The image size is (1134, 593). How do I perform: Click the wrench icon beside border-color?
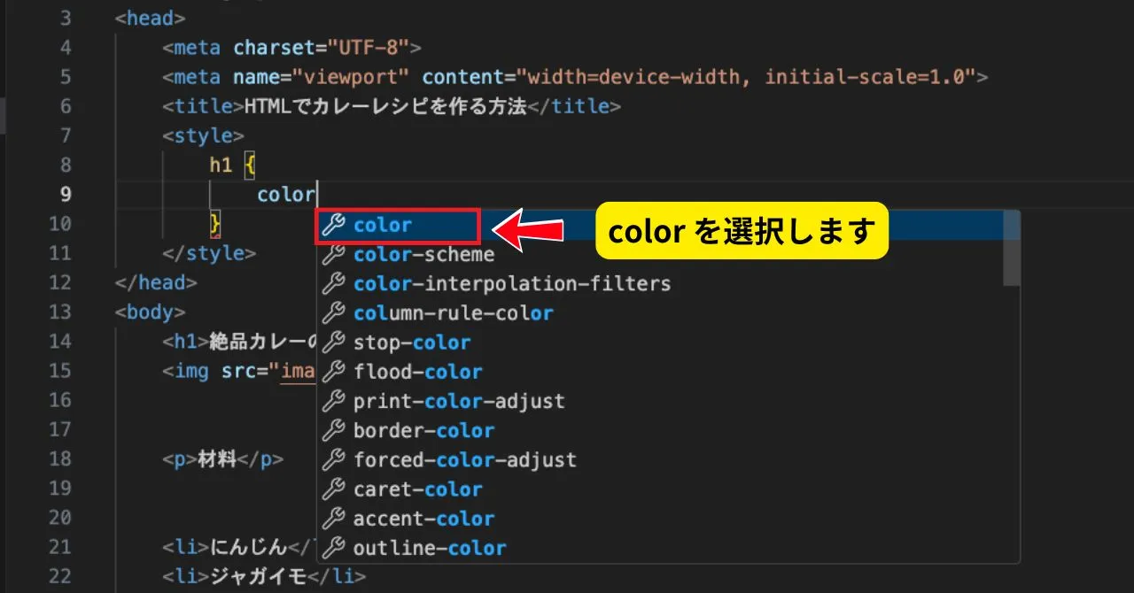coord(333,431)
